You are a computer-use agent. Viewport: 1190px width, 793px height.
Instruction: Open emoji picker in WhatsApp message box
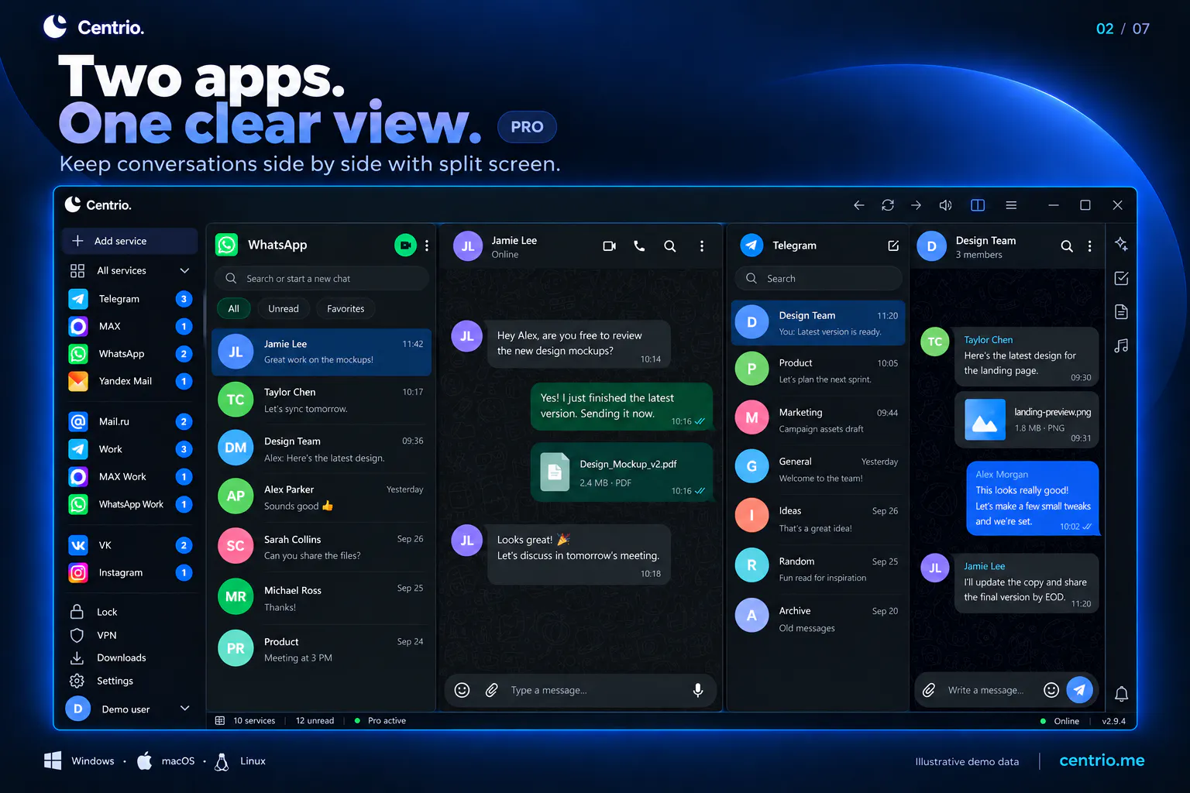click(x=462, y=690)
